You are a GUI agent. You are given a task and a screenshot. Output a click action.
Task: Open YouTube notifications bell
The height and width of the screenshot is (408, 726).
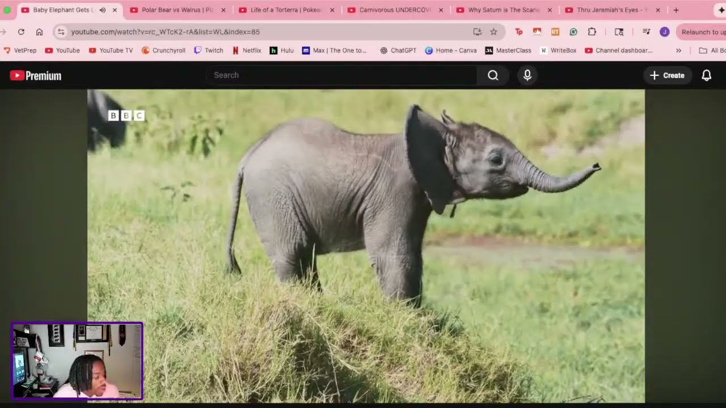(x=707, y=75)
